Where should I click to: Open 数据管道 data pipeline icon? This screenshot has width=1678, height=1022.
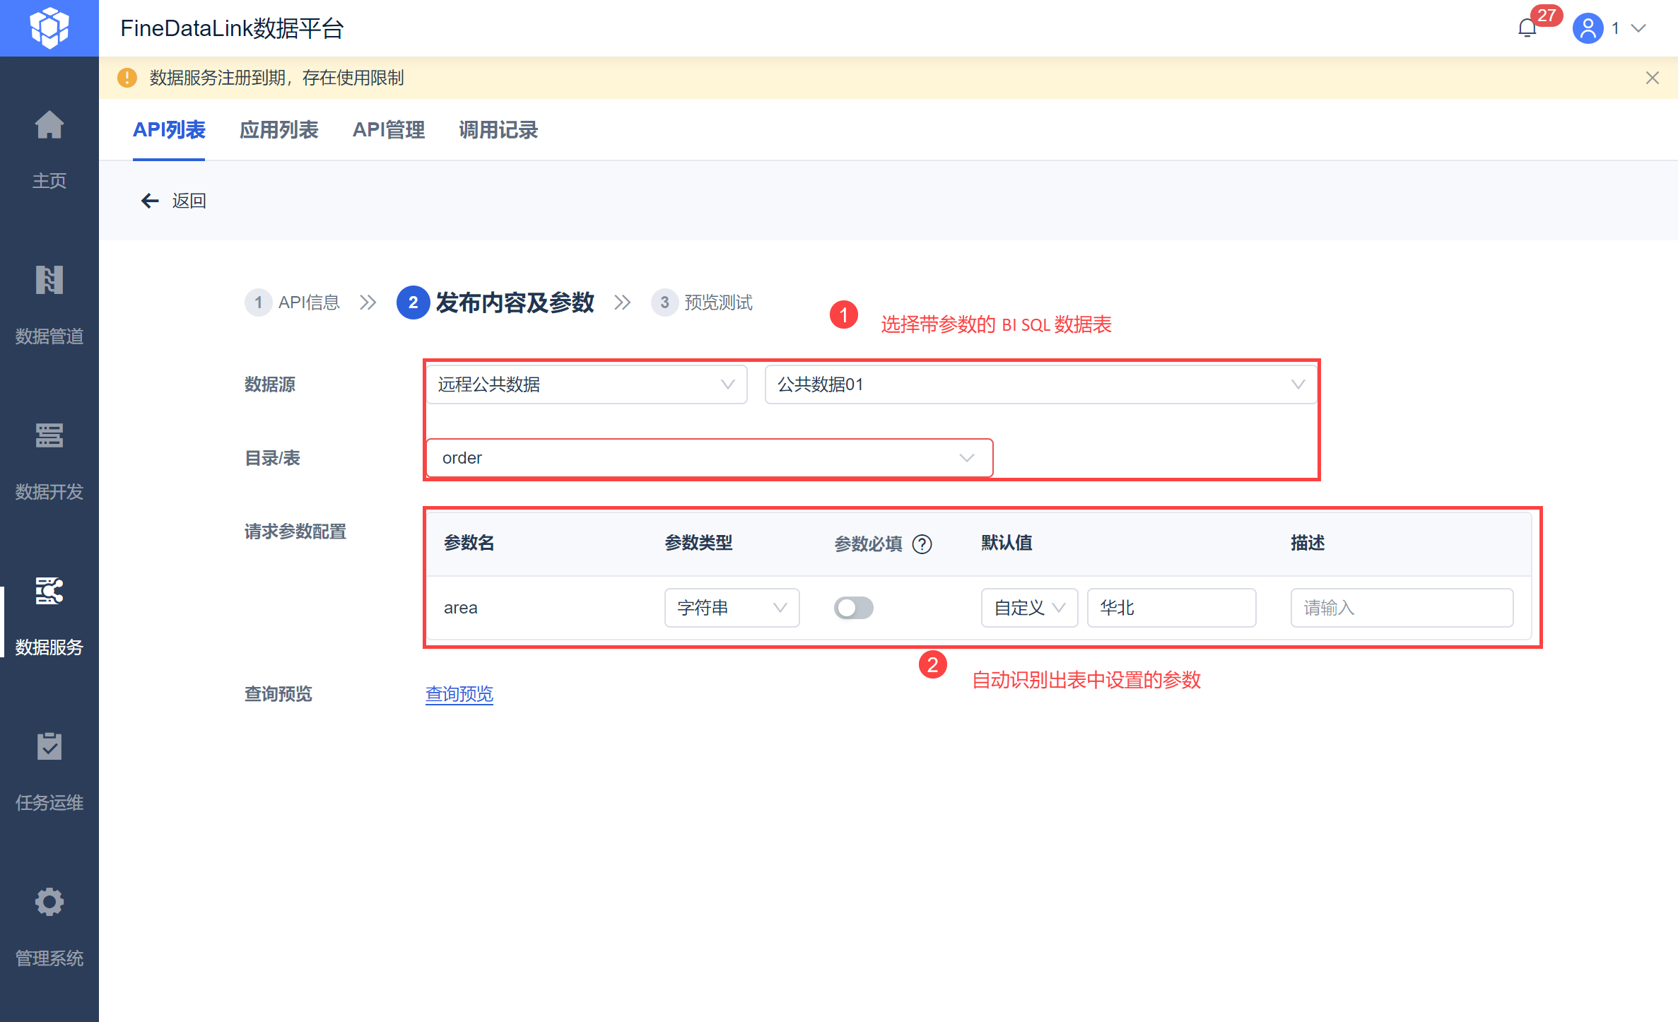pos(49,281)
